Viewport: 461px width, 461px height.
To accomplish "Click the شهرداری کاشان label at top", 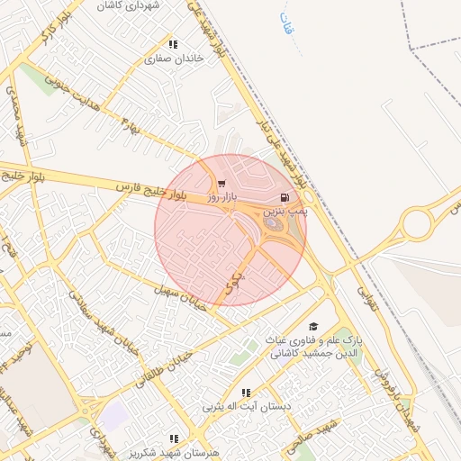I will (x=128, y=6).
